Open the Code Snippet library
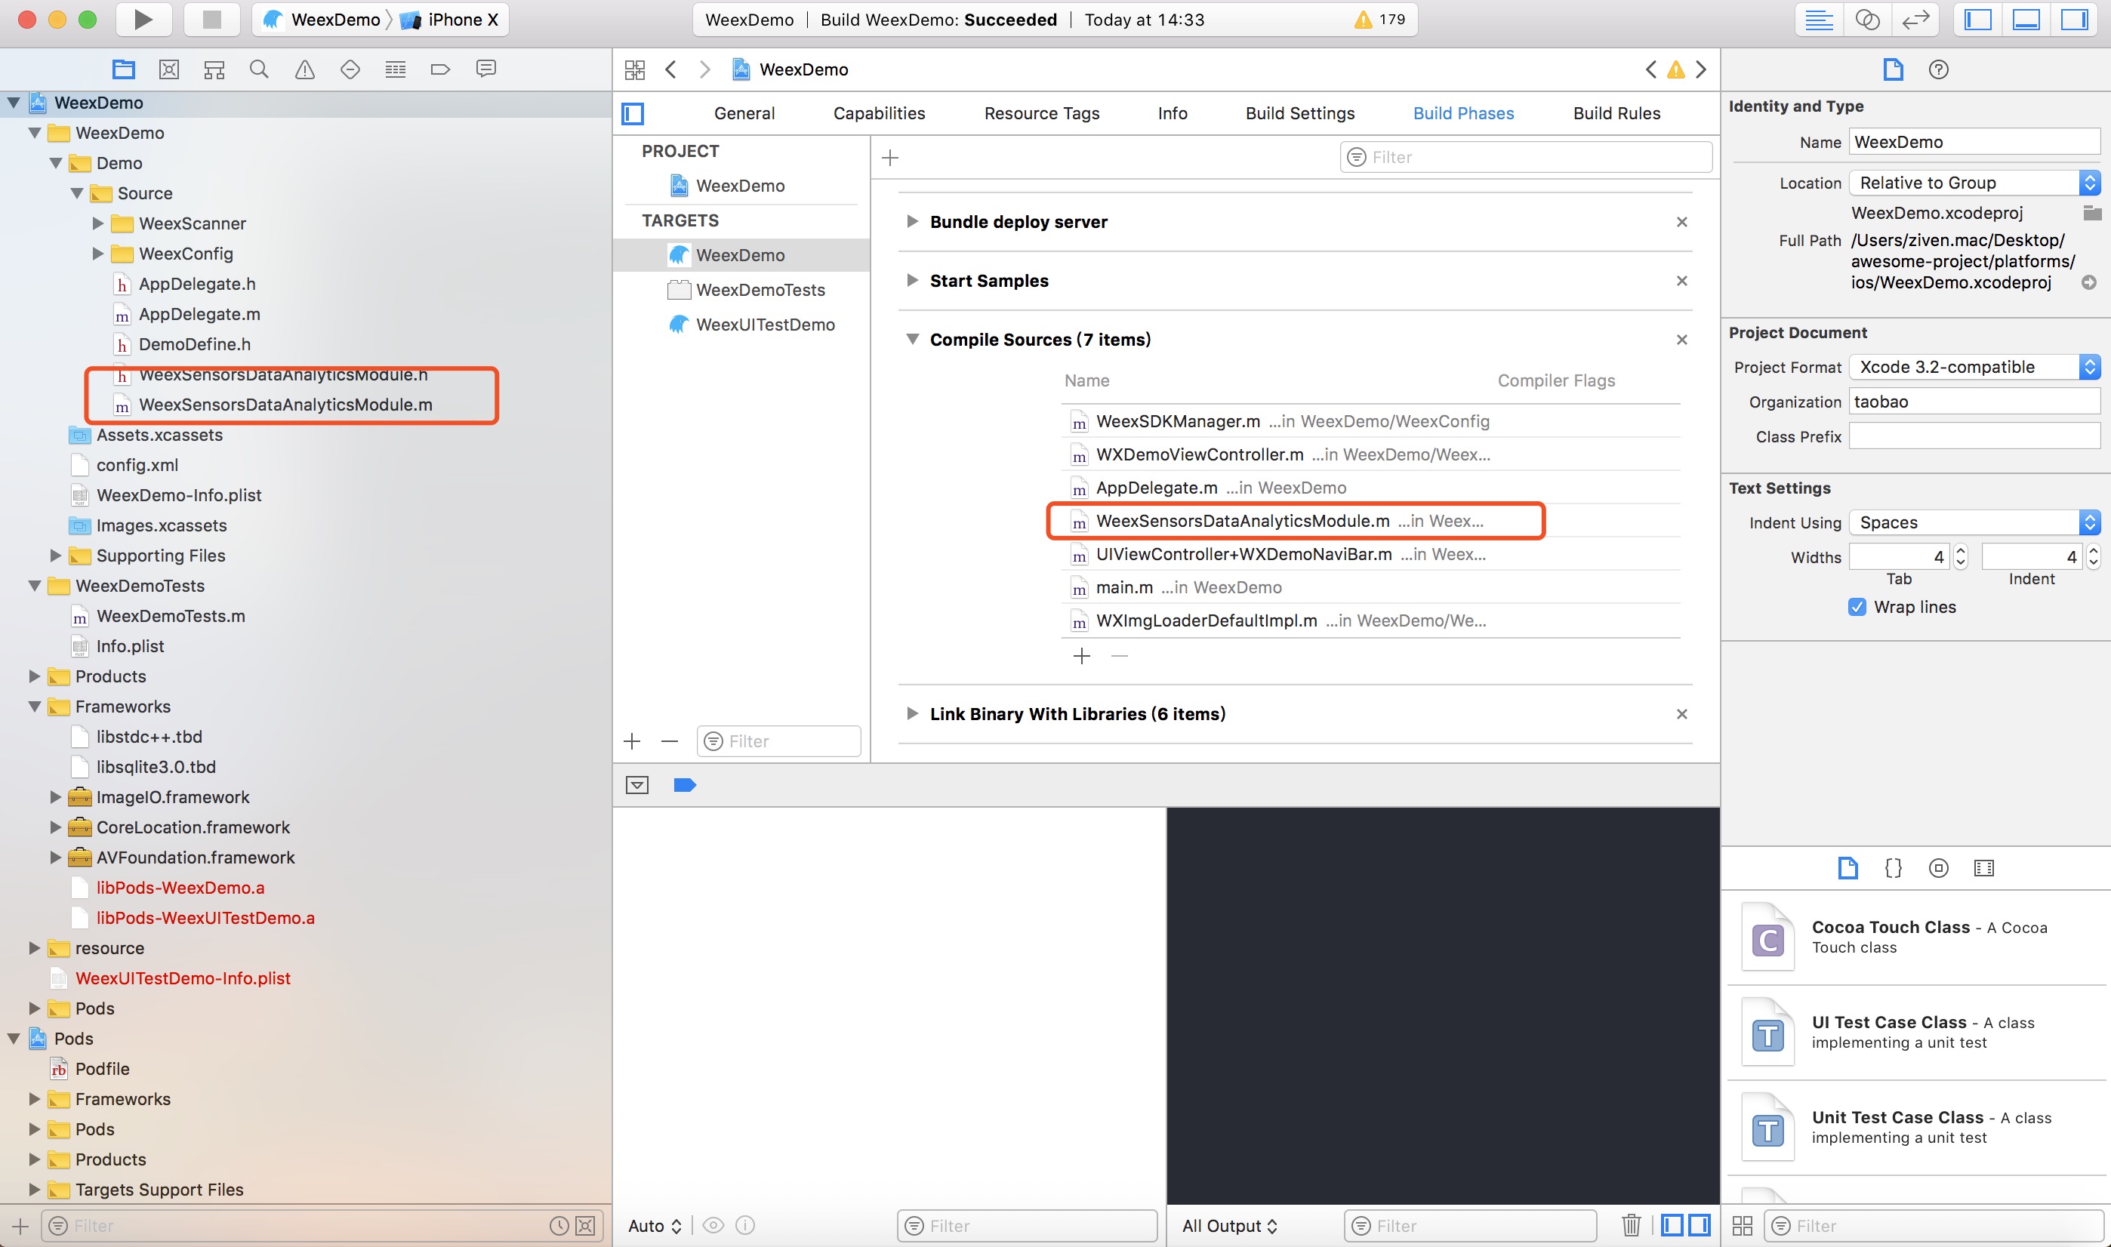 click(1894, 868)
